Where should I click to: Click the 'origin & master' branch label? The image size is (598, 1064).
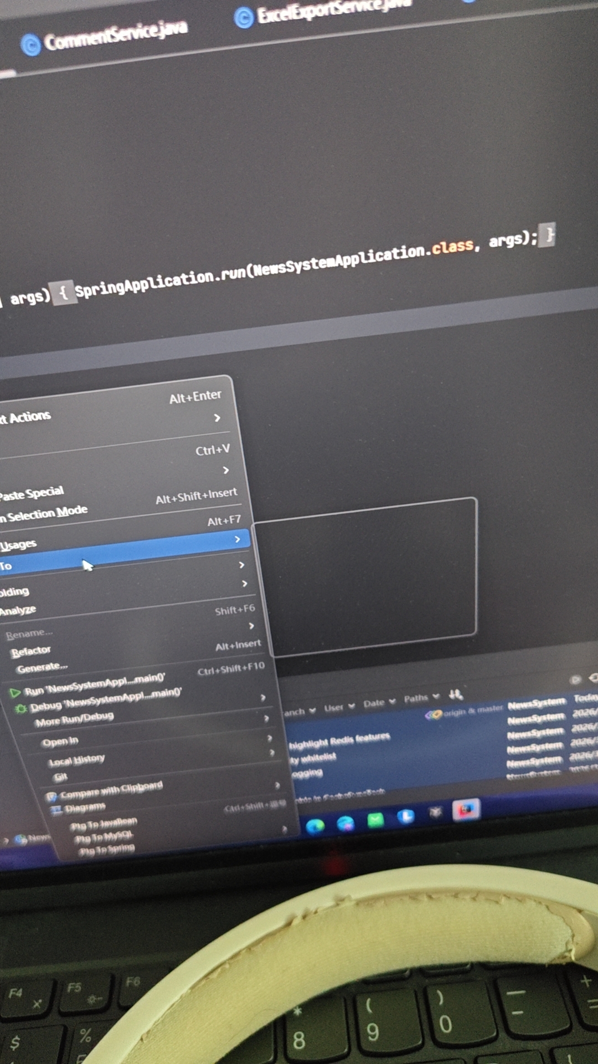tap(465, 711)
